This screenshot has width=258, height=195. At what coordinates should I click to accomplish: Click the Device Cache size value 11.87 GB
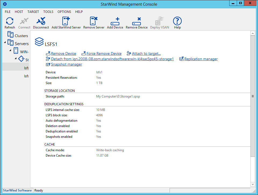tap(102, 155)
